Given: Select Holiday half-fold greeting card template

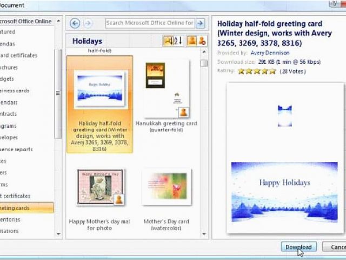Looking at the screenshot, I should point(99,104).
